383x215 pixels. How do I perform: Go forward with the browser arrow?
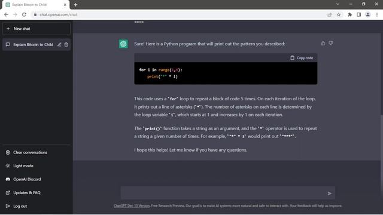tap(15, 14)
